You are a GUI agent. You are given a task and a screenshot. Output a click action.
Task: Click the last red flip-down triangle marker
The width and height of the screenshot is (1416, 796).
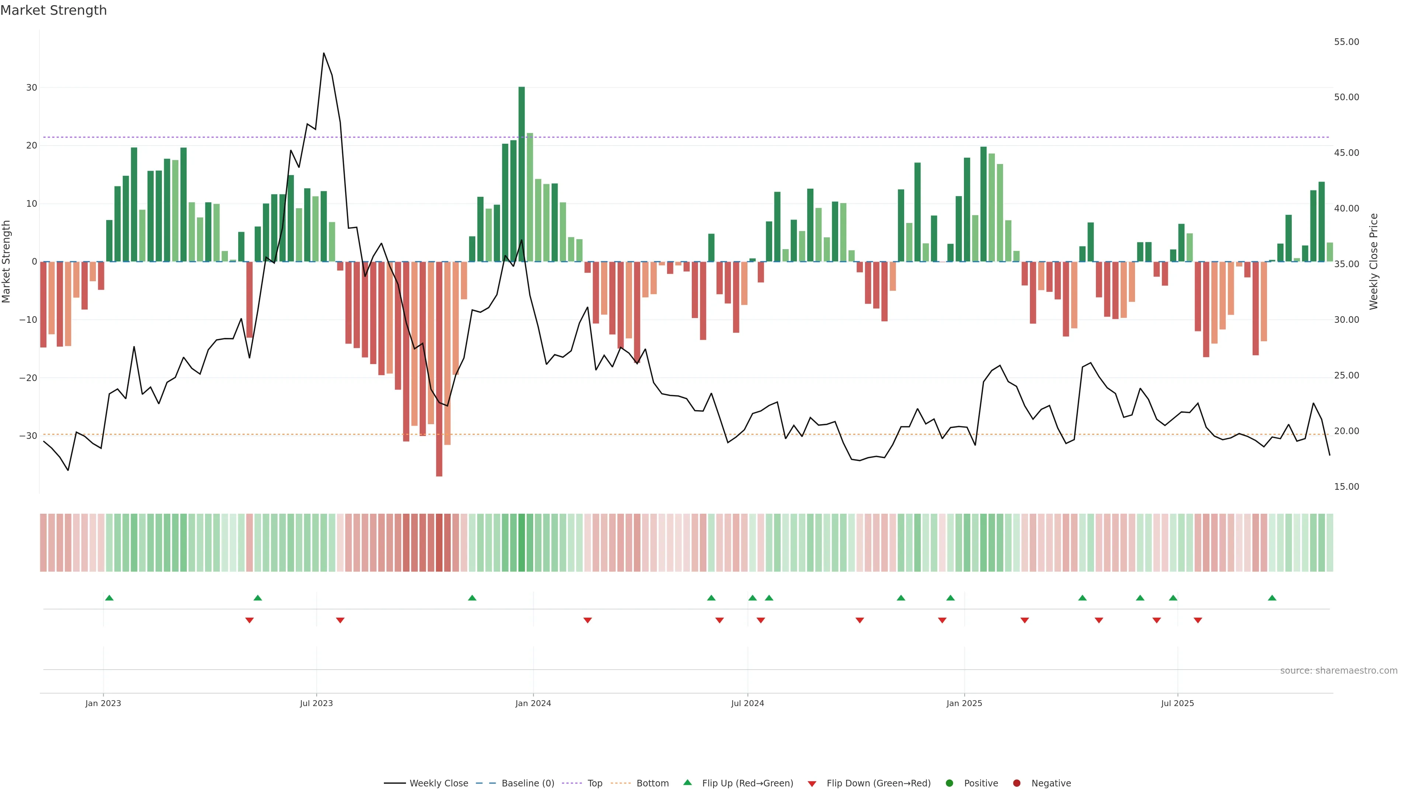1198,620
